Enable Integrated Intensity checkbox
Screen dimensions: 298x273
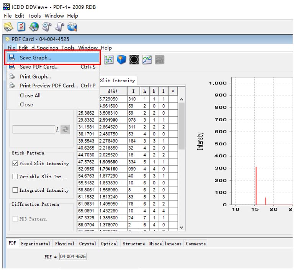(15, 190)
